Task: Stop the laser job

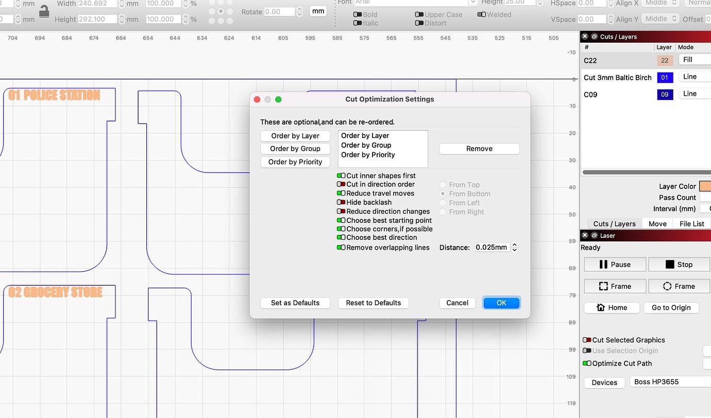Action: (x=679, y=264)
